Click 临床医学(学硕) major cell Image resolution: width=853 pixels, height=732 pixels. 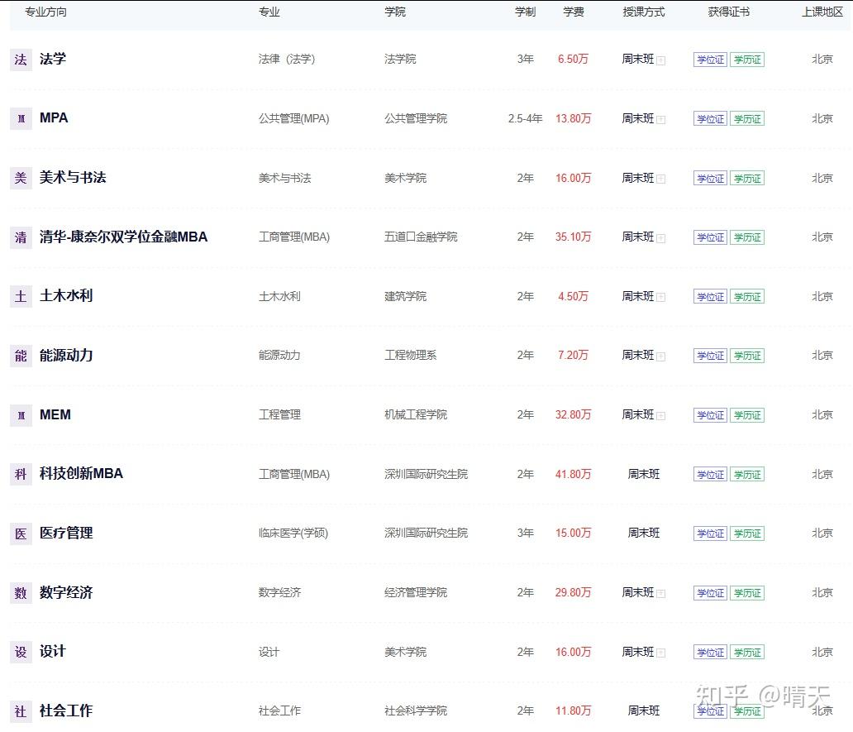coord(293,533)
